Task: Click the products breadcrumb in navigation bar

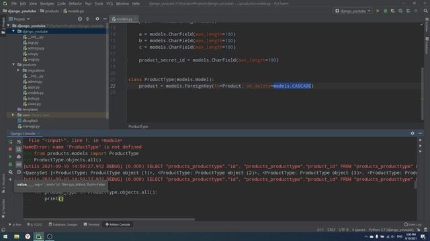Action: [49, 11]
